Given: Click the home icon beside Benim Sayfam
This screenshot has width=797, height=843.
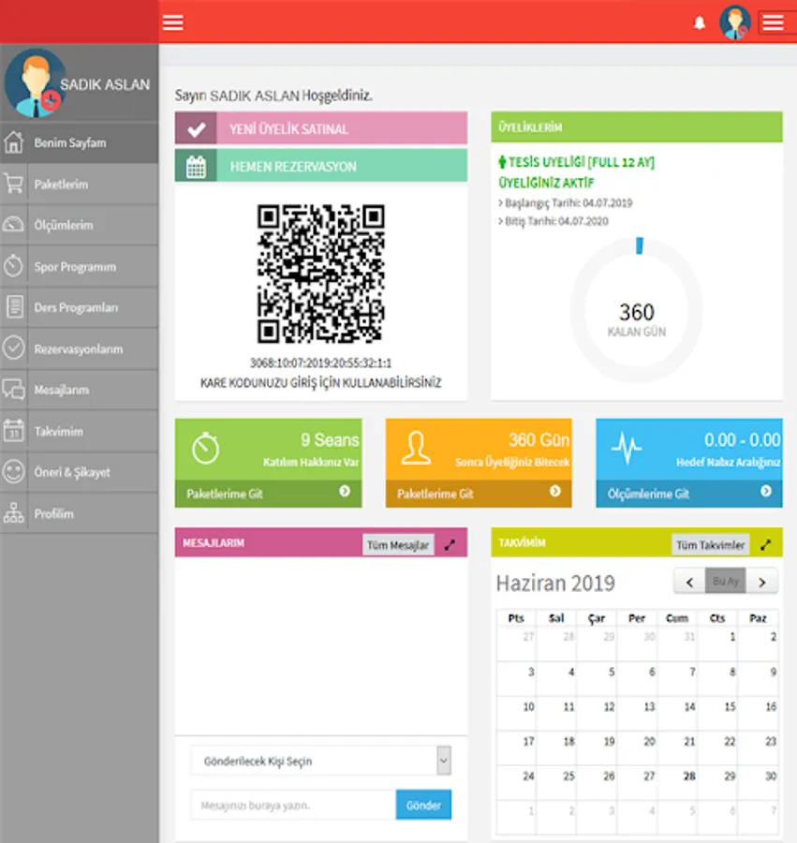Looking at the screenshot, I should point(13,142).
